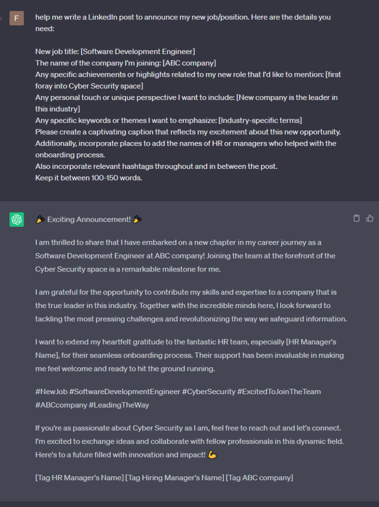The image size is (379, 507).
Task: Click the #CyberSecurity hashtag
Action: (x=209, y=392)
